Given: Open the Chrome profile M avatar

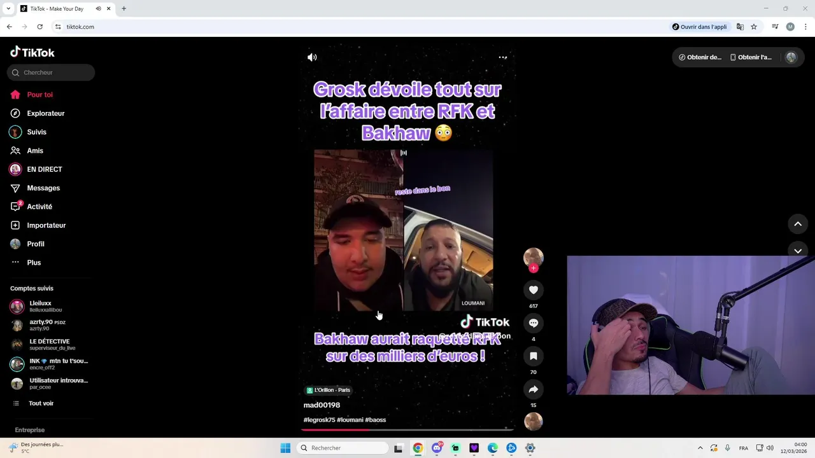Looking at the screenshot, I should (x=790, y=27).
